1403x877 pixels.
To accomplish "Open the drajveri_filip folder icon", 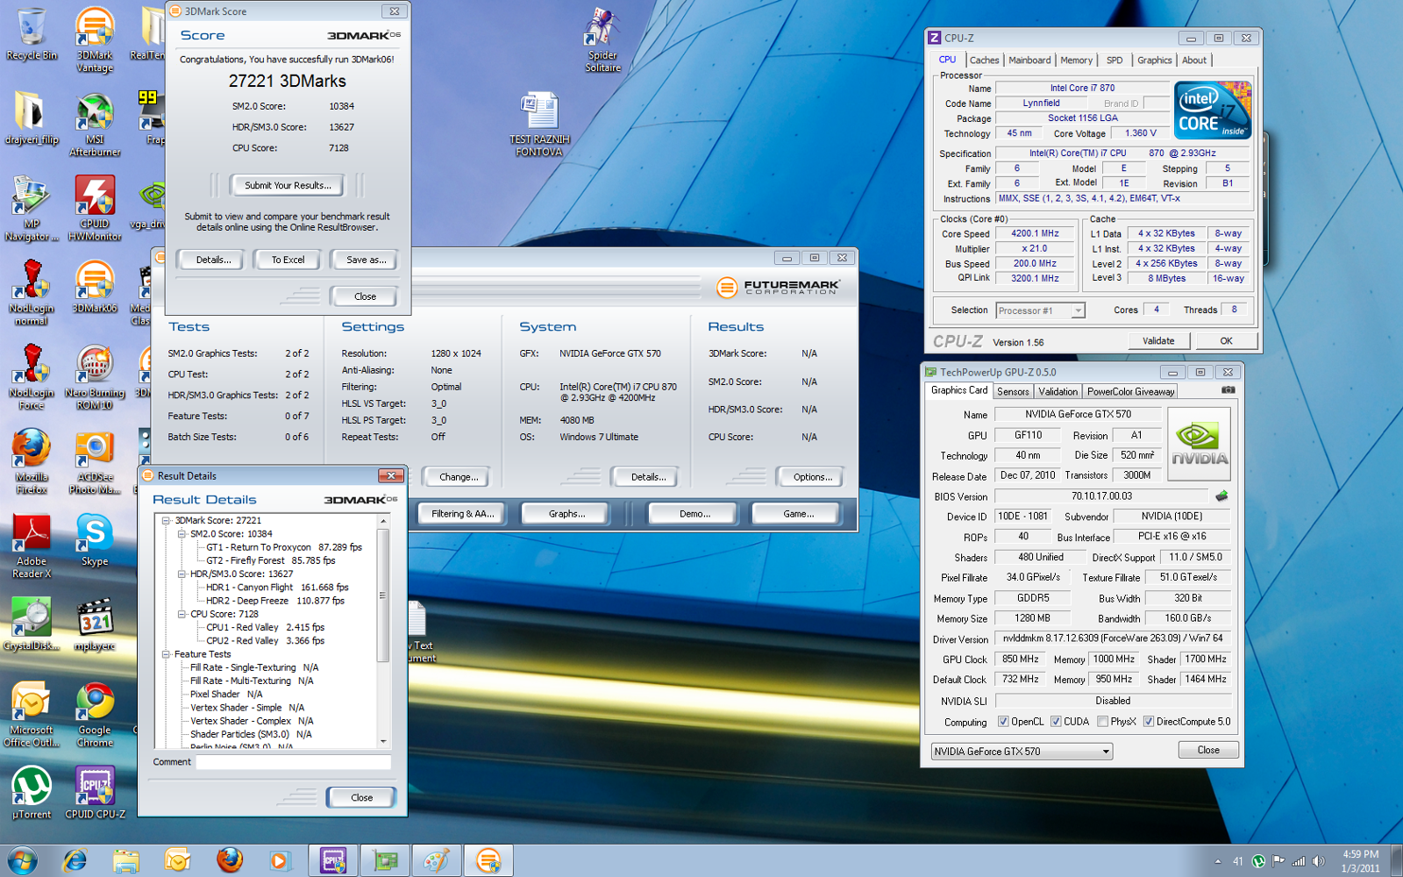I will click(32, 118).
